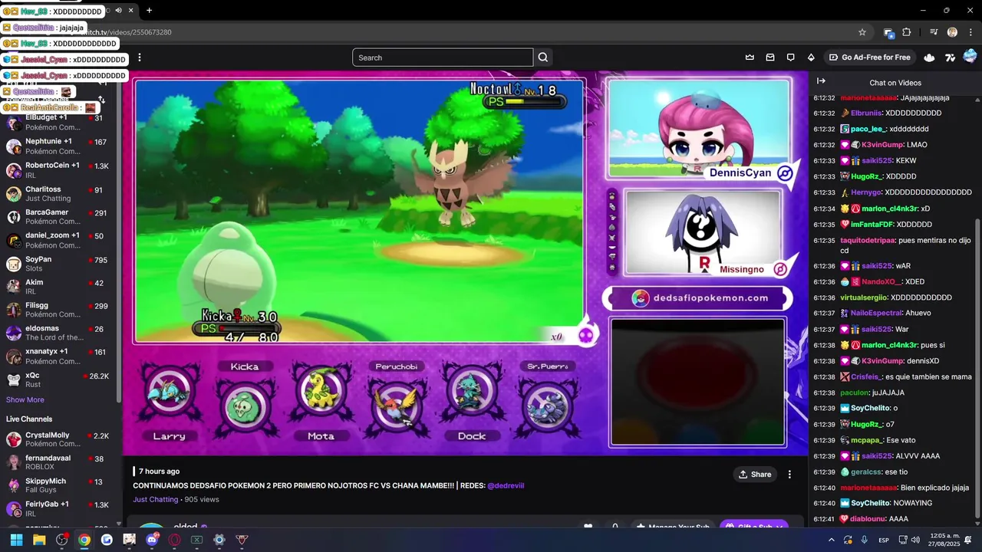
Task: Open Chrome profile avatar
Action: (952, 32)
